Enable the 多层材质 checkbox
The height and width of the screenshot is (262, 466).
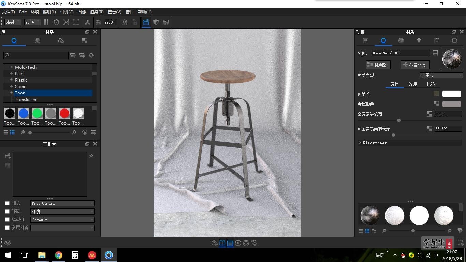click(x=7, y=228)
